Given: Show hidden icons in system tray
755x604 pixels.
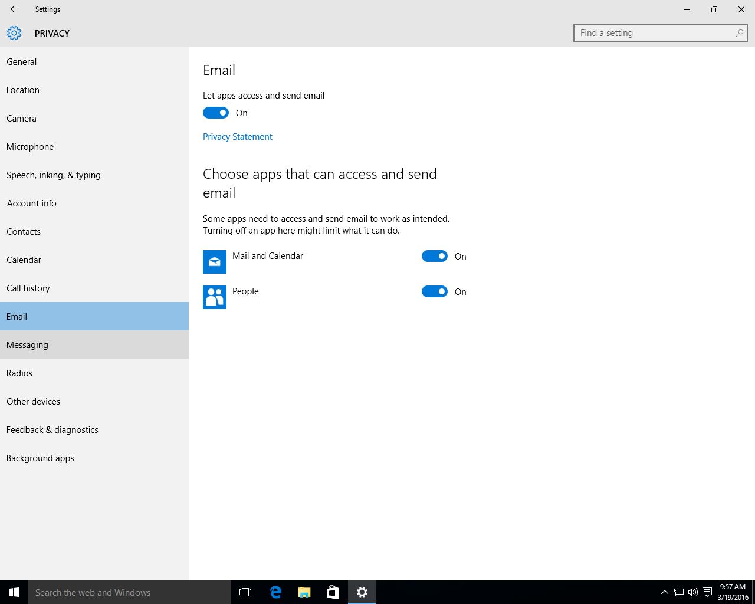Looking at the screenshot, I should point(664,592).
